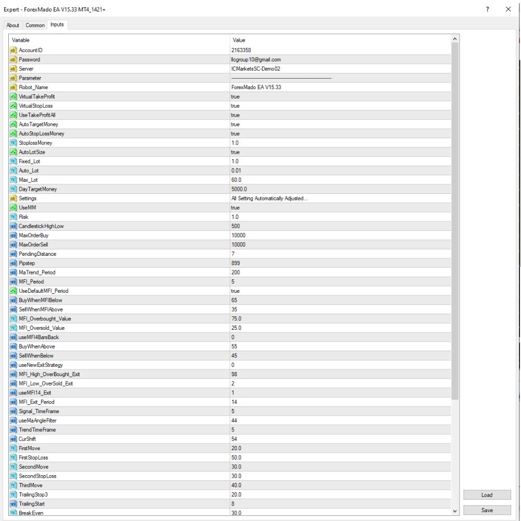Click the double-type icon beside Max_Lot
The image size is (521, 521).
point(14,180)
